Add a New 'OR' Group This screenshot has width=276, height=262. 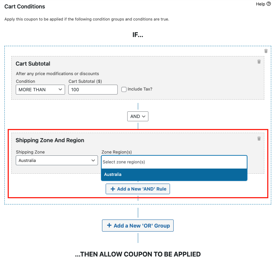tap(138, 225)
